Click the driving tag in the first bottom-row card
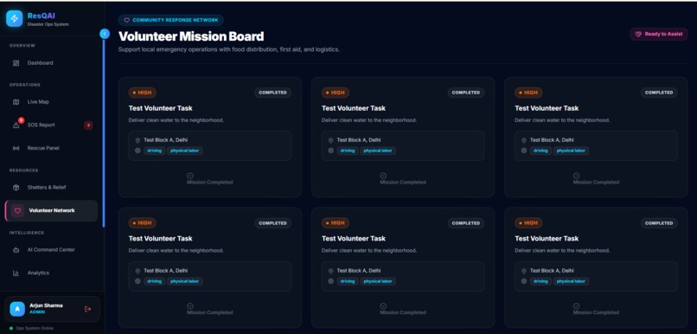The image size is (697, 334). pos(154,281)
